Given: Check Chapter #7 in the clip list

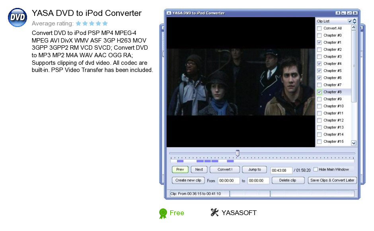Looking at the screenshot, I should (x=319, y=85).
